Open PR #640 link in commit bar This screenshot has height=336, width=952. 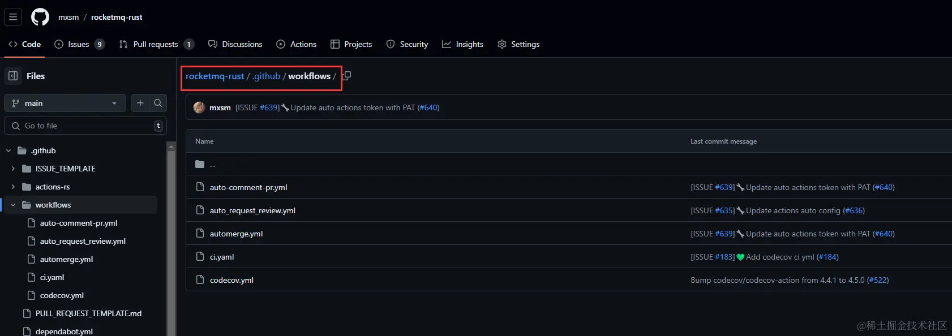428,107
